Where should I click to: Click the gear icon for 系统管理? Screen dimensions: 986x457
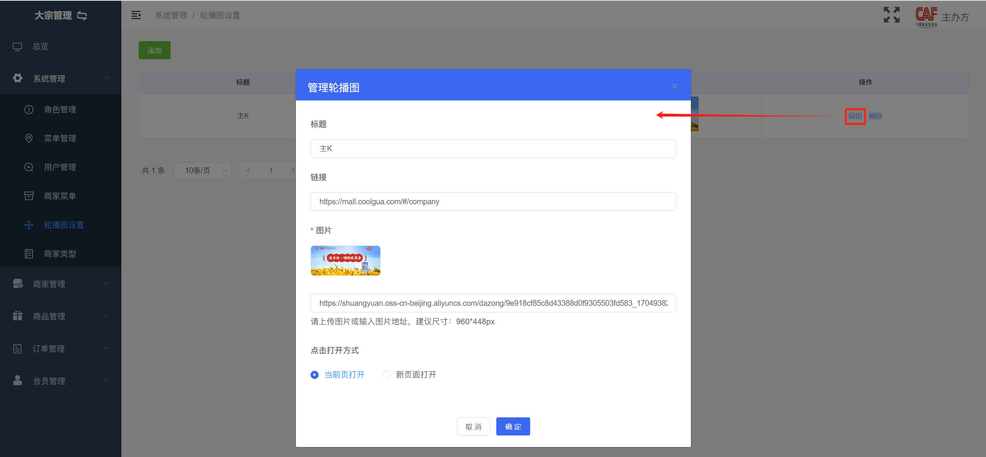point(17,78)
